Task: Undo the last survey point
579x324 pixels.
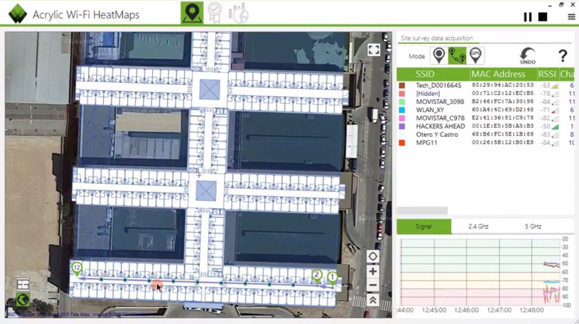Action: coord(527,56)
